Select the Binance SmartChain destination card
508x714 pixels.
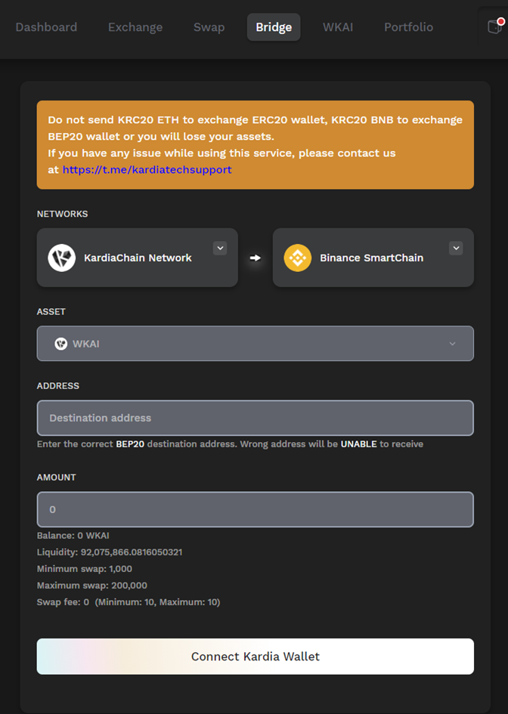point(373,258)
